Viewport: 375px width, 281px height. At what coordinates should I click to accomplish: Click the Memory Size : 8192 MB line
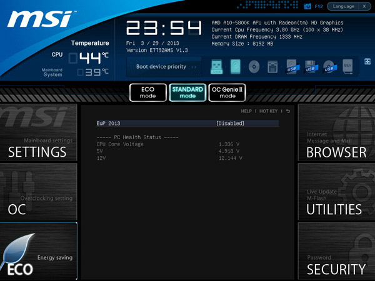(x=242, y=44)
